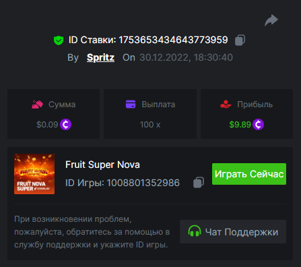This screenshot has height=267, width=301.
Task: Select the bet ID number text
Action: pyautogui.click(x=173, y=40)
